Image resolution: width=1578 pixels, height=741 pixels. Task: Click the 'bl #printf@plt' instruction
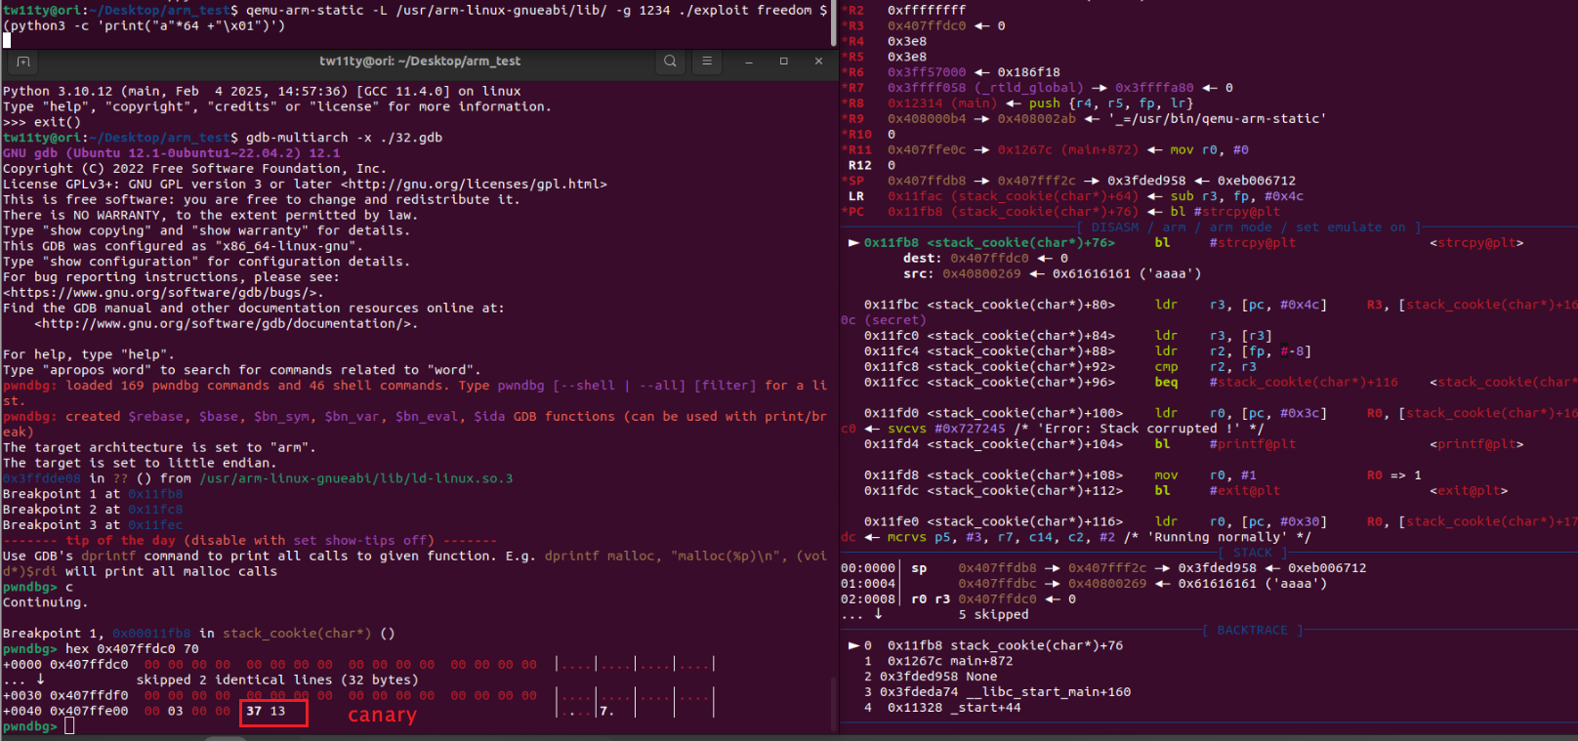1225,444
